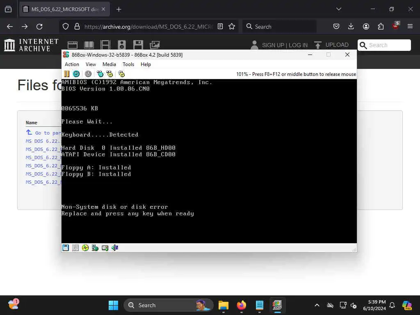Image resolution: width=420 pixels, height=315 pixels.
Task: Open the Internet Archive texts book icon
Action: (89, 45)
